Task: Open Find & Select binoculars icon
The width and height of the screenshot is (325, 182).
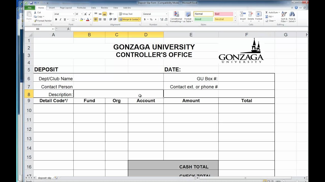Action: [x=292, y=14]
